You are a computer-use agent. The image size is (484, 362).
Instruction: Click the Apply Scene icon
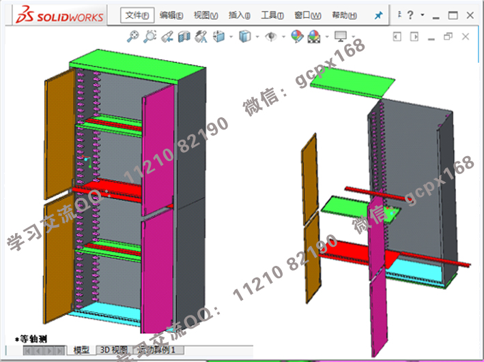pyautogui.click(x=314, y=36)
